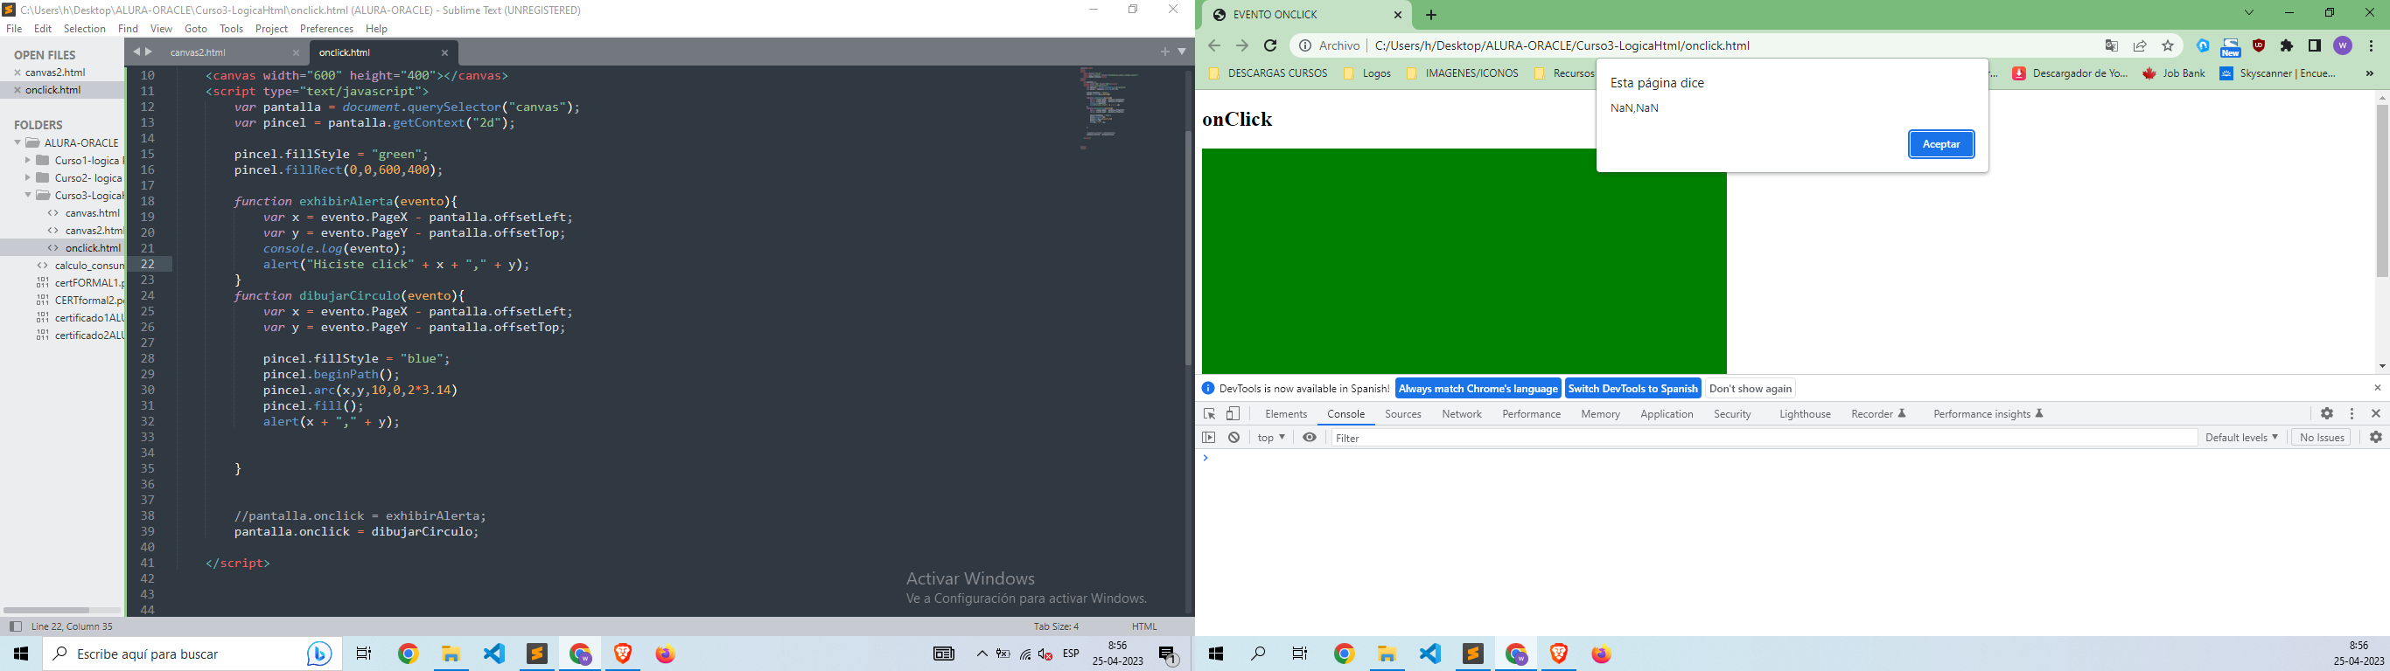Open DevTools settings gear beside the tabs
The width and height of the screenshot is (2390, 671).
point(2327,413)
